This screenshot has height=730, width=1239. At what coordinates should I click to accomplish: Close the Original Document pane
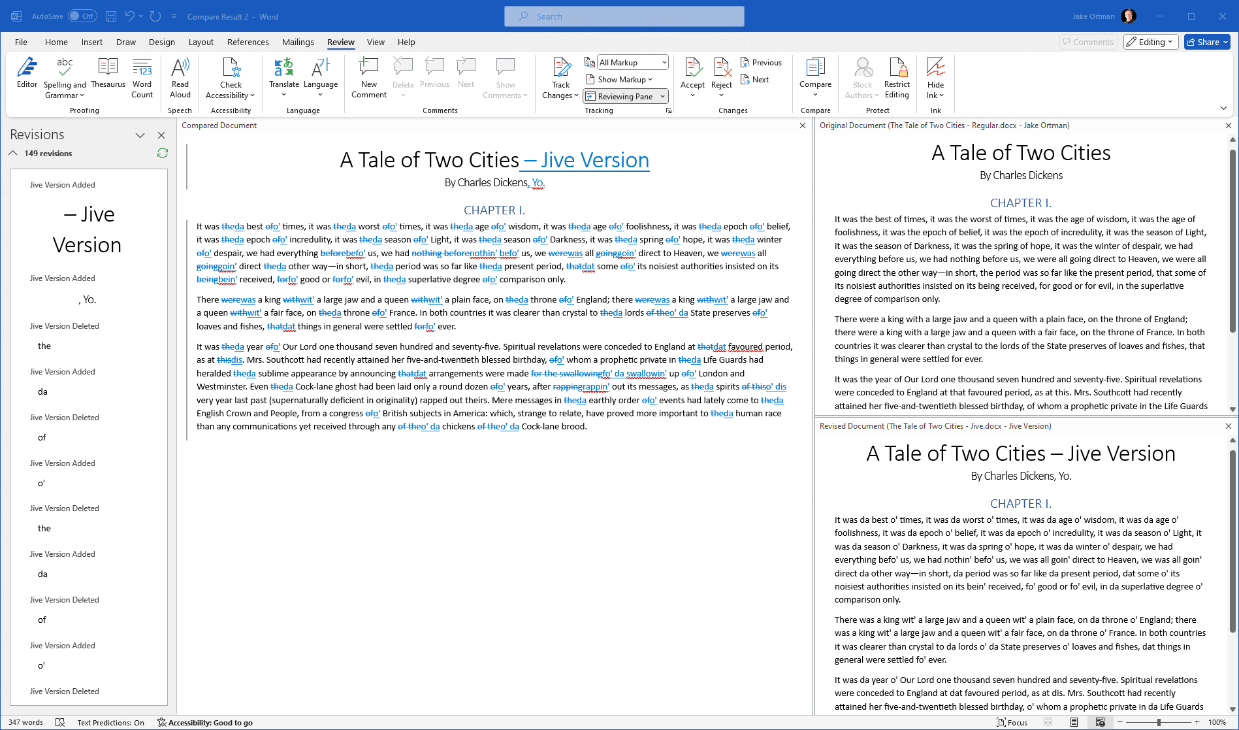(x=1229, y=125)
